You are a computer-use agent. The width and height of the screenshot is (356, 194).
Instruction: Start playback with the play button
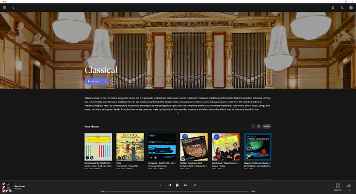tap(177, 185)
